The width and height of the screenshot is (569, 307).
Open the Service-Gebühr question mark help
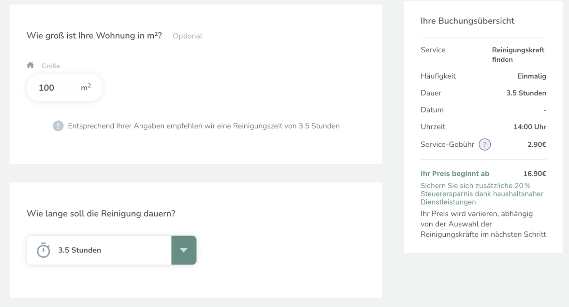tap(485, 145)
